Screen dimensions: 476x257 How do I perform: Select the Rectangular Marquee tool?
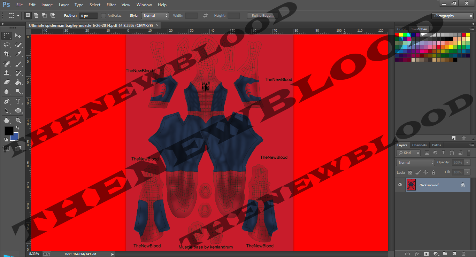(x=7, y=36)
